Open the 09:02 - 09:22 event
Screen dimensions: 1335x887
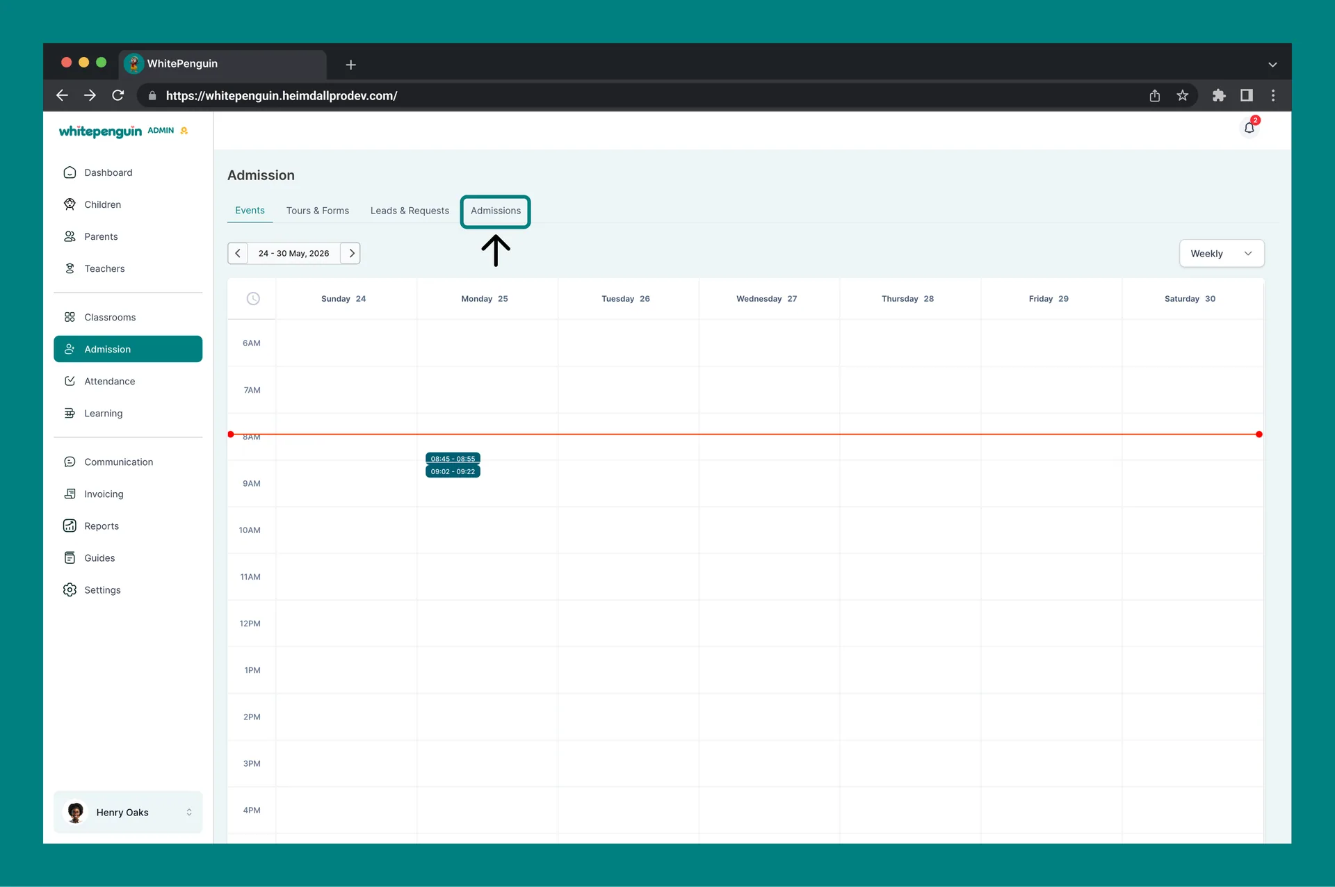coord(453,471)
